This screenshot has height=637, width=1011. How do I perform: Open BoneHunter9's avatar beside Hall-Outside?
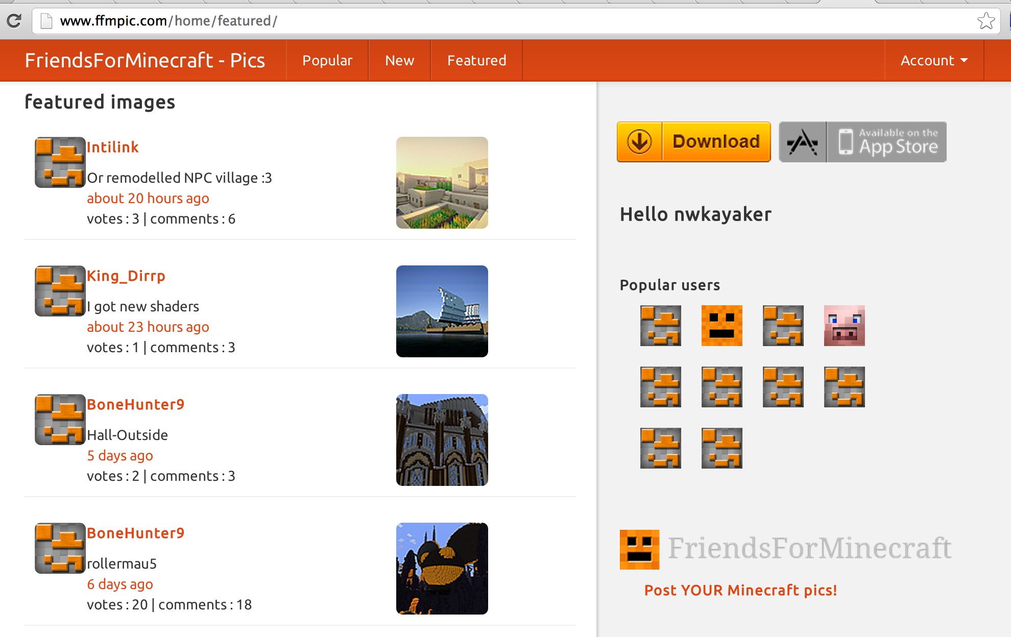pyautogui.click(x=60, y=420)
